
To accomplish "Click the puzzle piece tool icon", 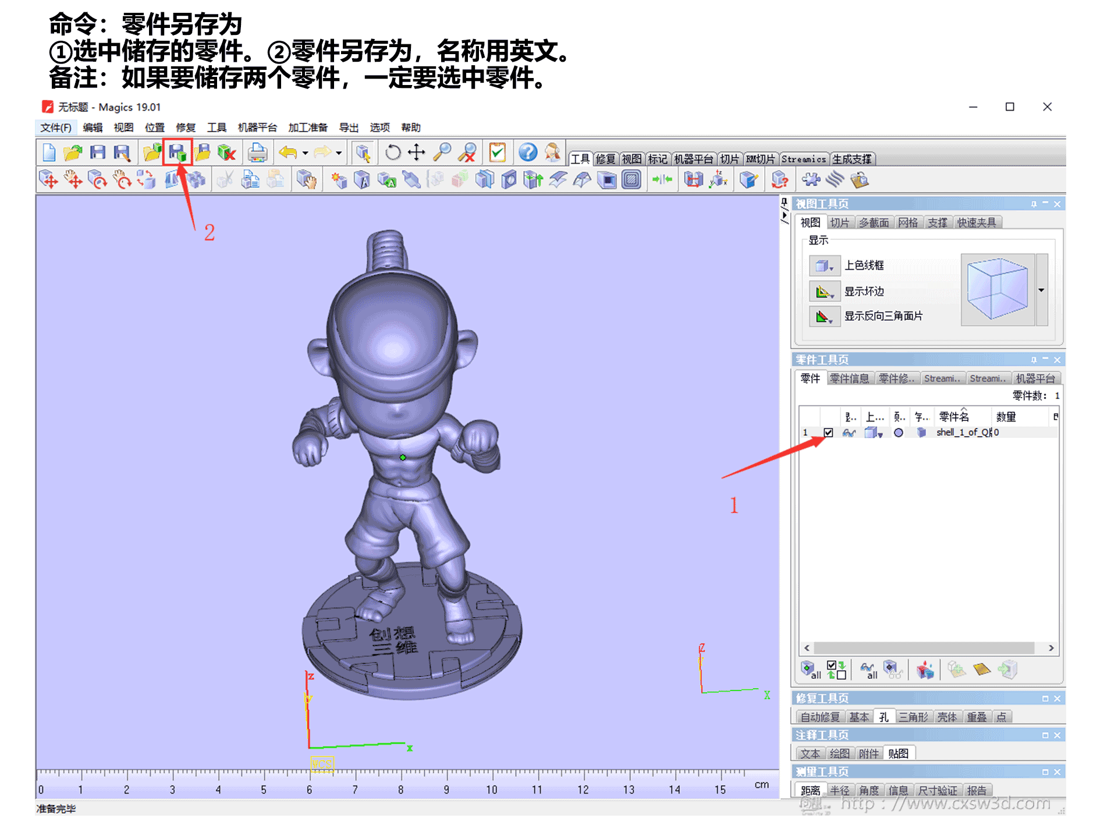I will (x=811, y=179).
